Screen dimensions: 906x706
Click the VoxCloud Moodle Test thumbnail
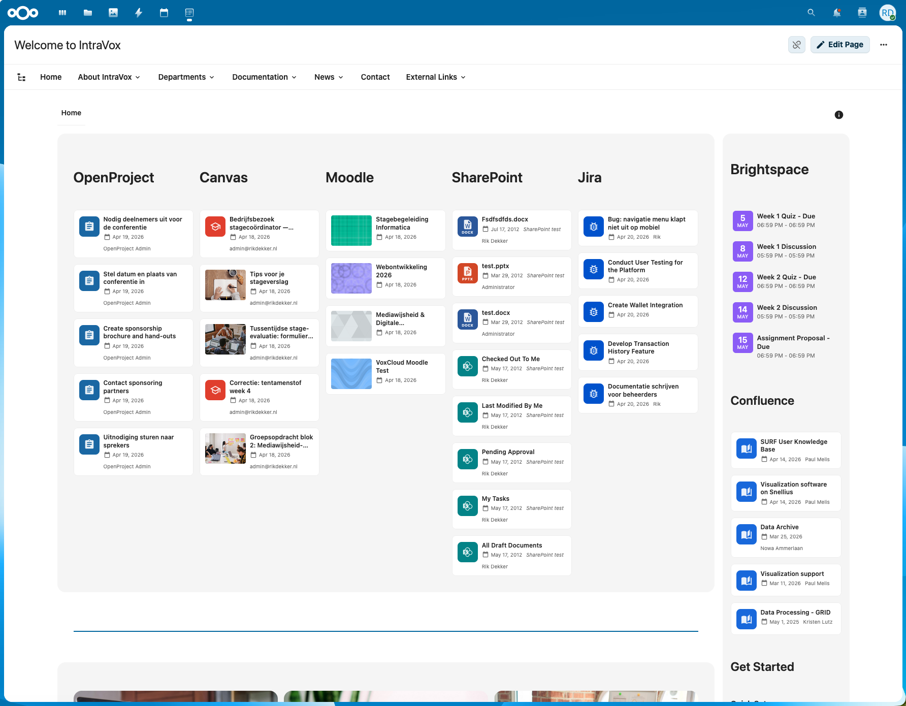pos(351,374)
